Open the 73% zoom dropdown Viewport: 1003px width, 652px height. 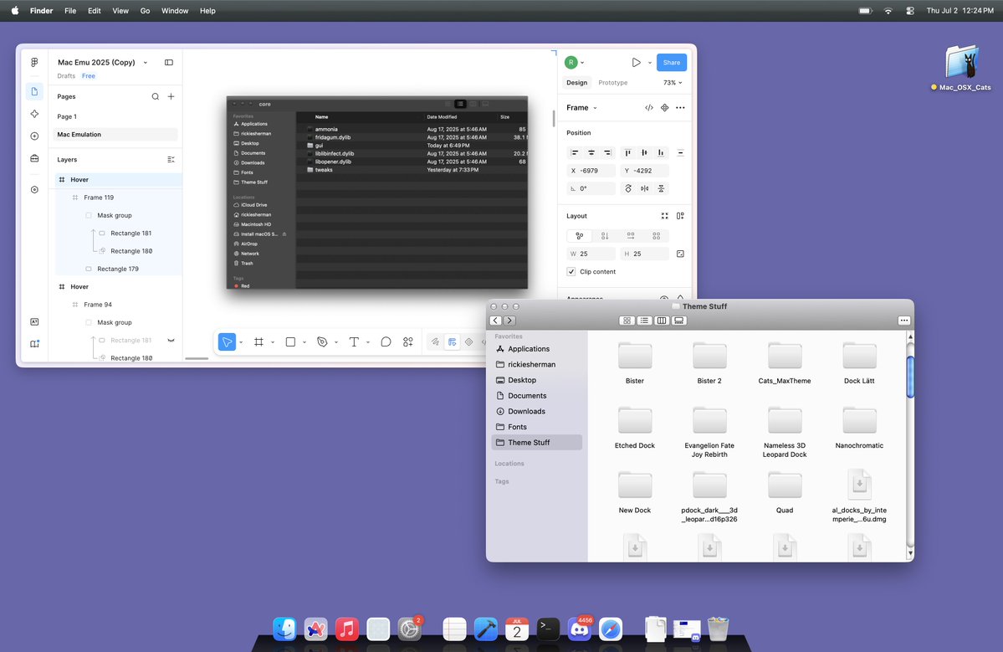673,83
